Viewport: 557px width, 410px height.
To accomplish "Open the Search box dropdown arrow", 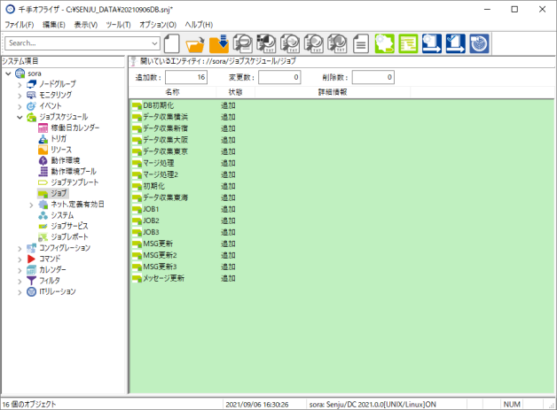I will [x=154, y=43].
